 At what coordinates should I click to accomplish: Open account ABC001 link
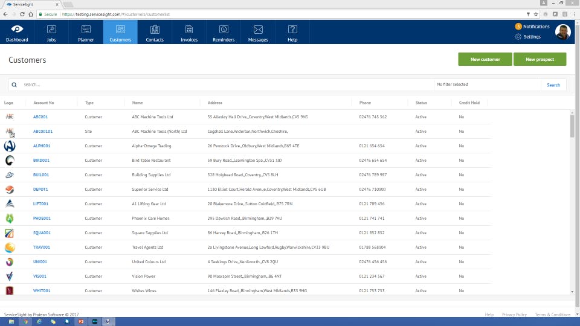40,117
